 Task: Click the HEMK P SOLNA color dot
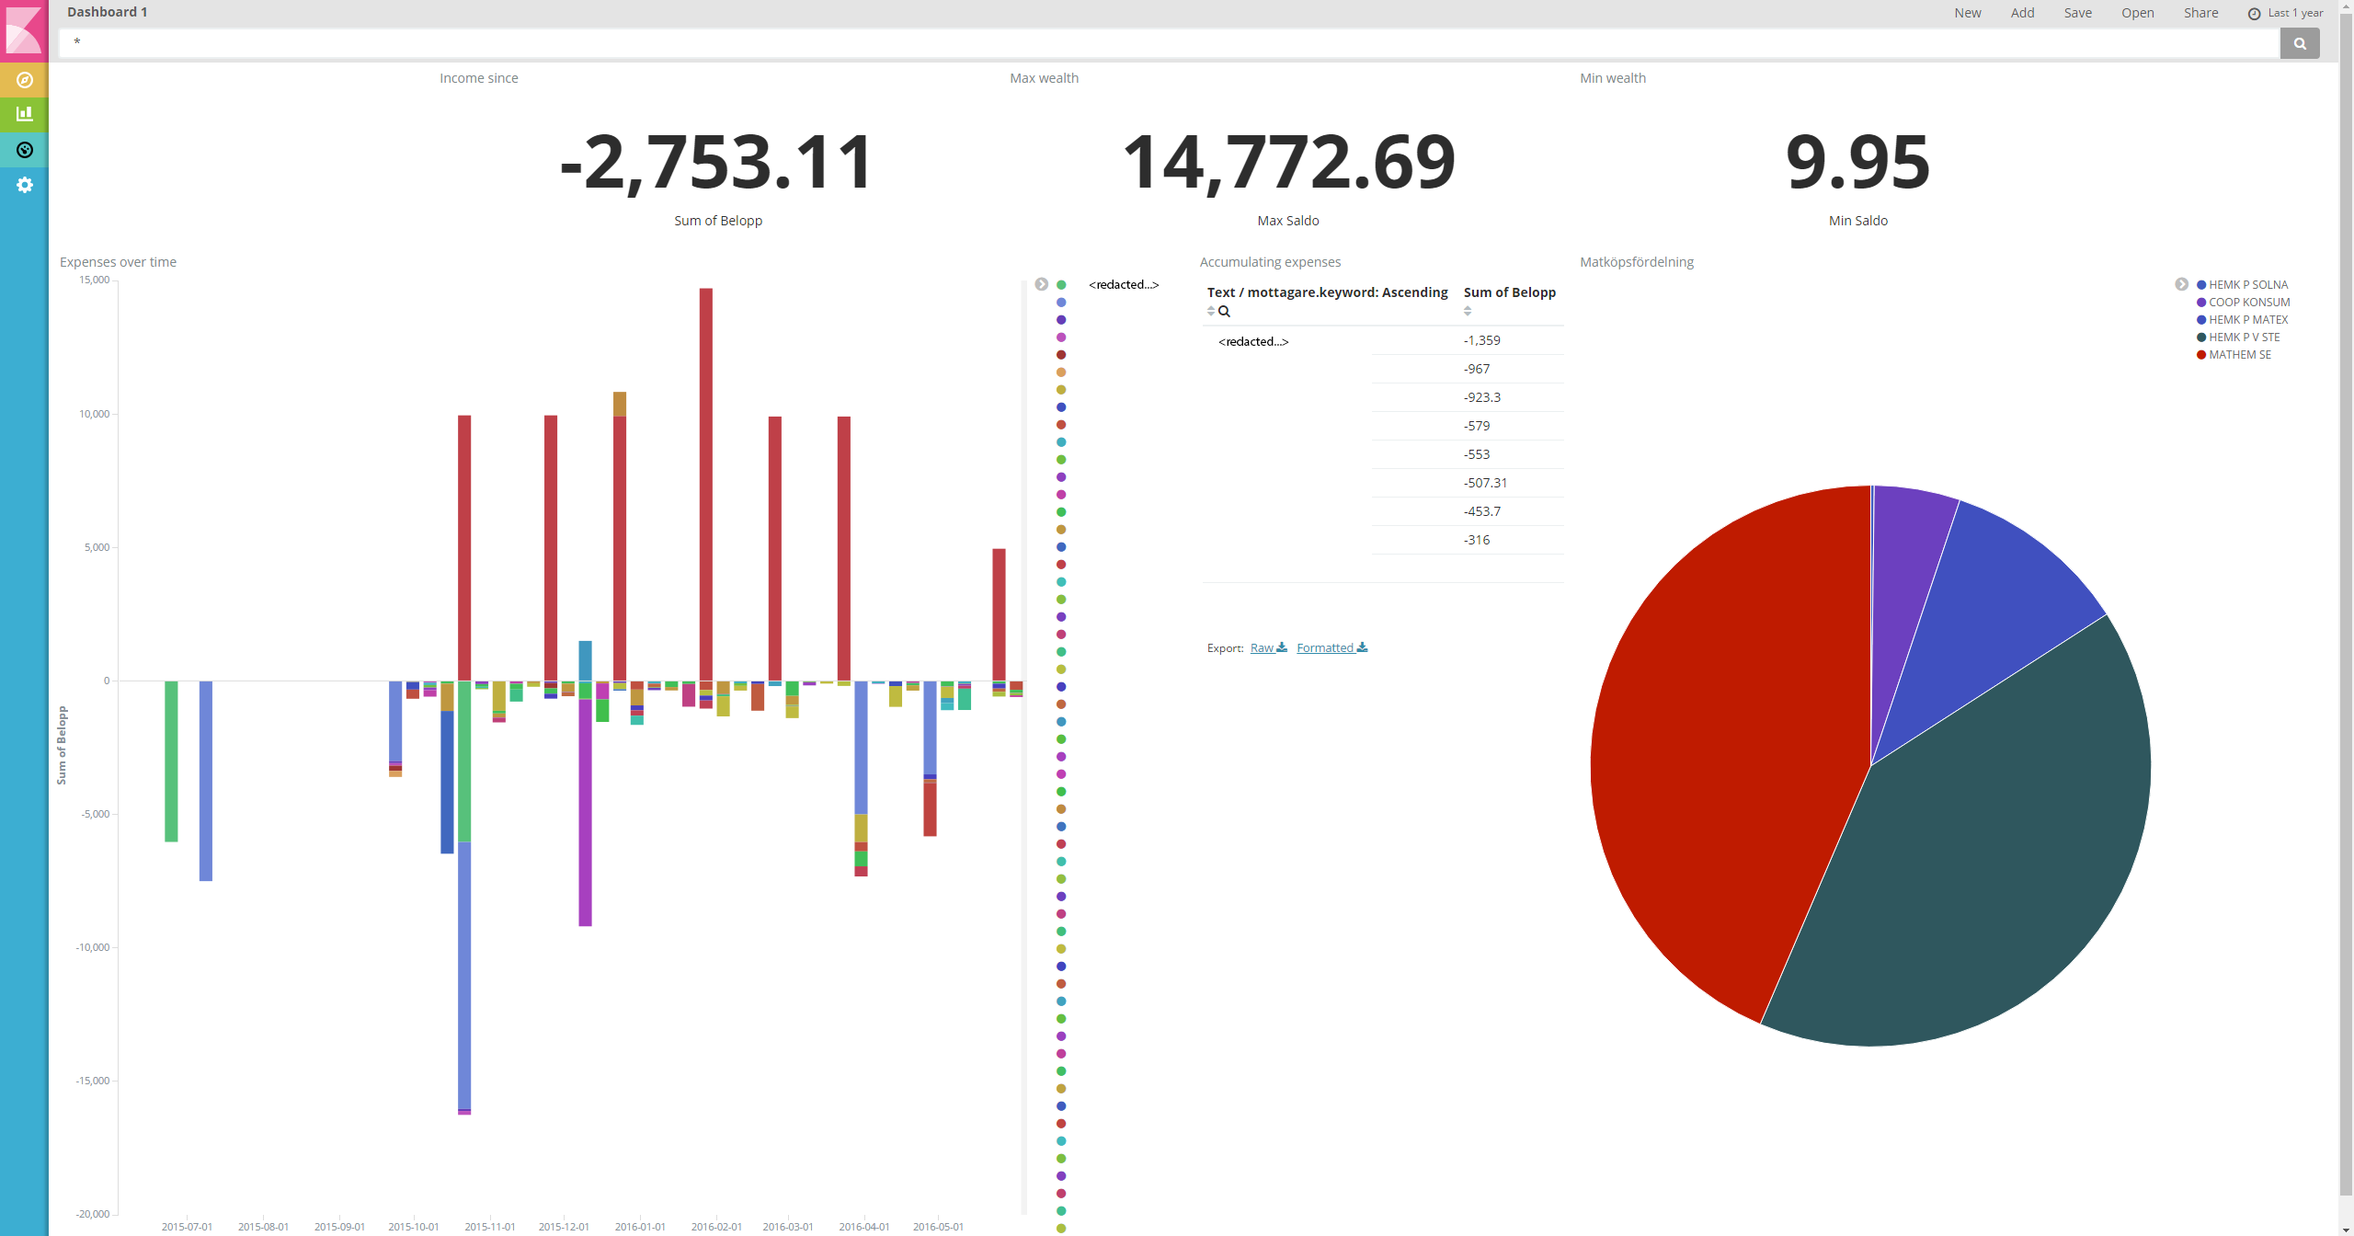click(x=2201, y=285)
